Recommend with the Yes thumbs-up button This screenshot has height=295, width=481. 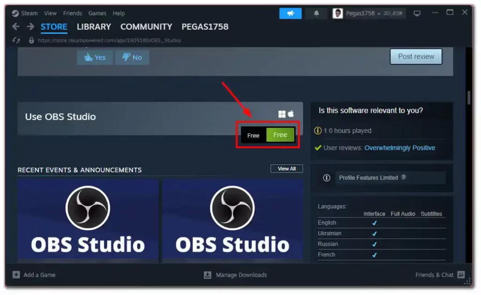pyautogui.click(x=95, y=57)
